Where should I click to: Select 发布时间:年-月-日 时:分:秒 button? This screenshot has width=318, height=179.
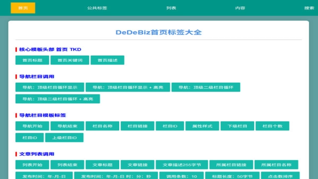116,176
